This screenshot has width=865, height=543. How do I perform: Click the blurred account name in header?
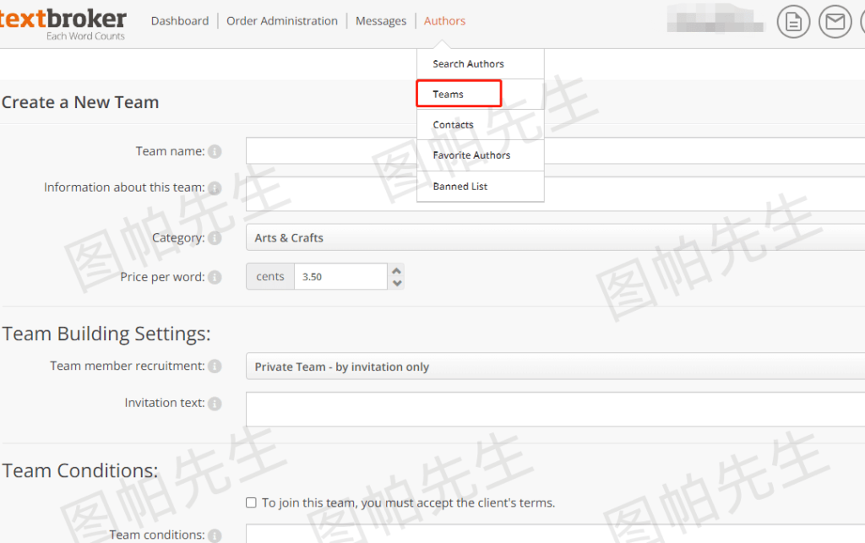pyautogui.click(x=715, y=19)
